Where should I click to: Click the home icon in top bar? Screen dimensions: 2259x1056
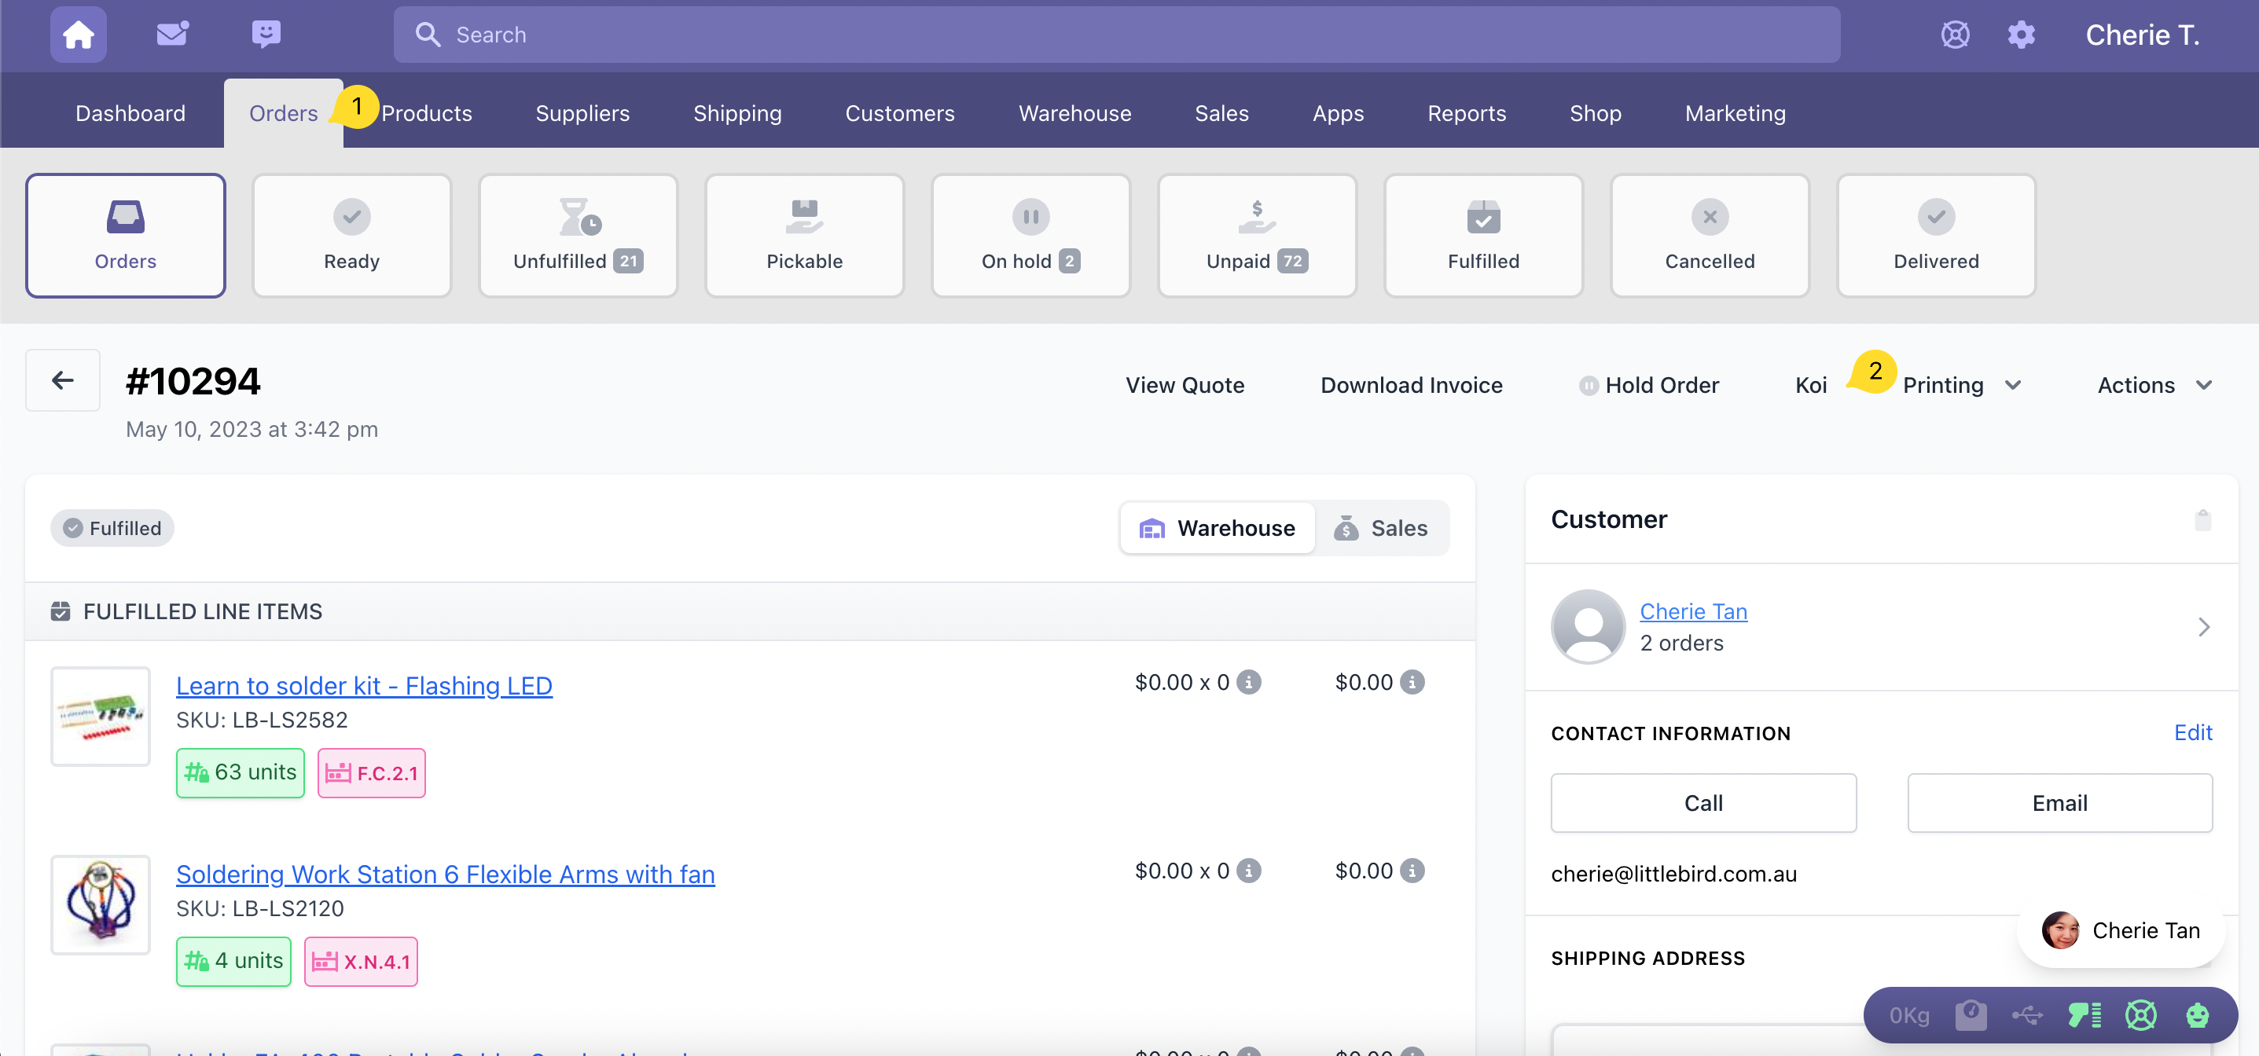coord(78,35)
